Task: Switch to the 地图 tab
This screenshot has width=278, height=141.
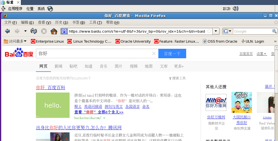Action: tap(149, 66)
